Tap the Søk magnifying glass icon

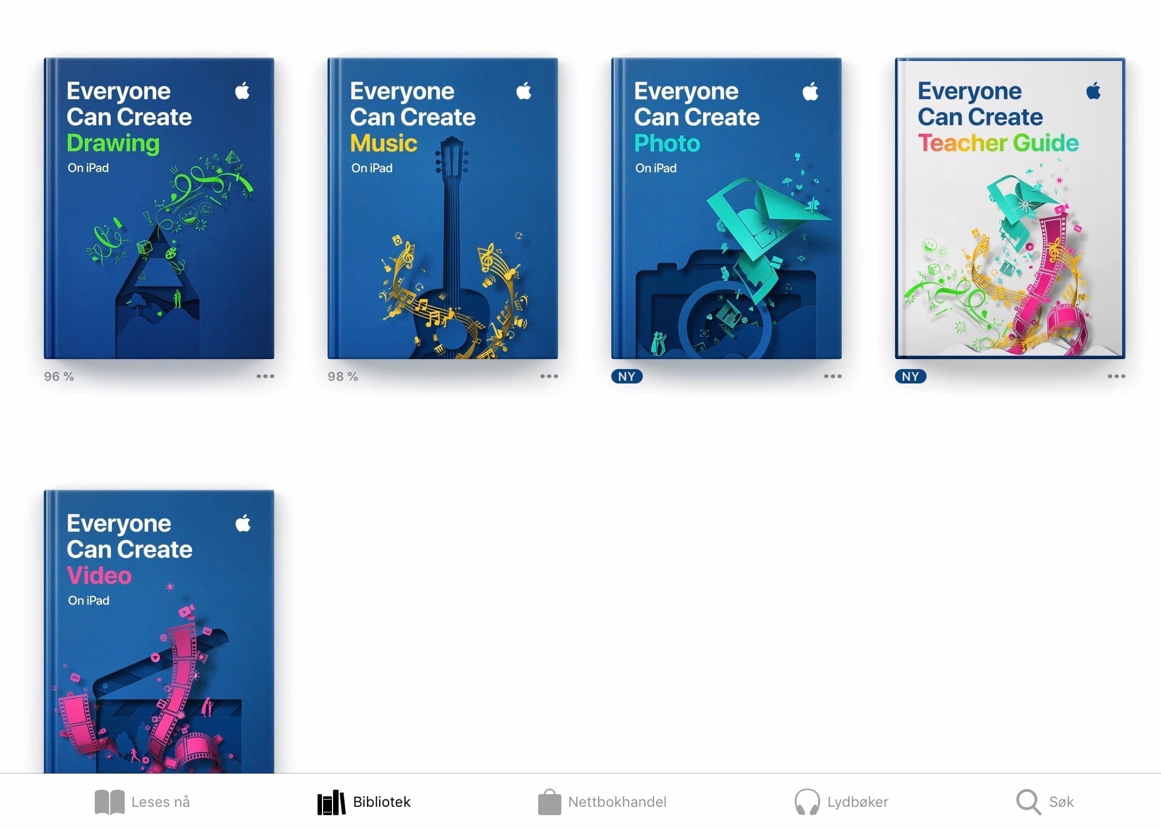point(1028,802)
